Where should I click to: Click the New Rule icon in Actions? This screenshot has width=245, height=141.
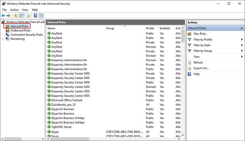click(x=190, y=34)
